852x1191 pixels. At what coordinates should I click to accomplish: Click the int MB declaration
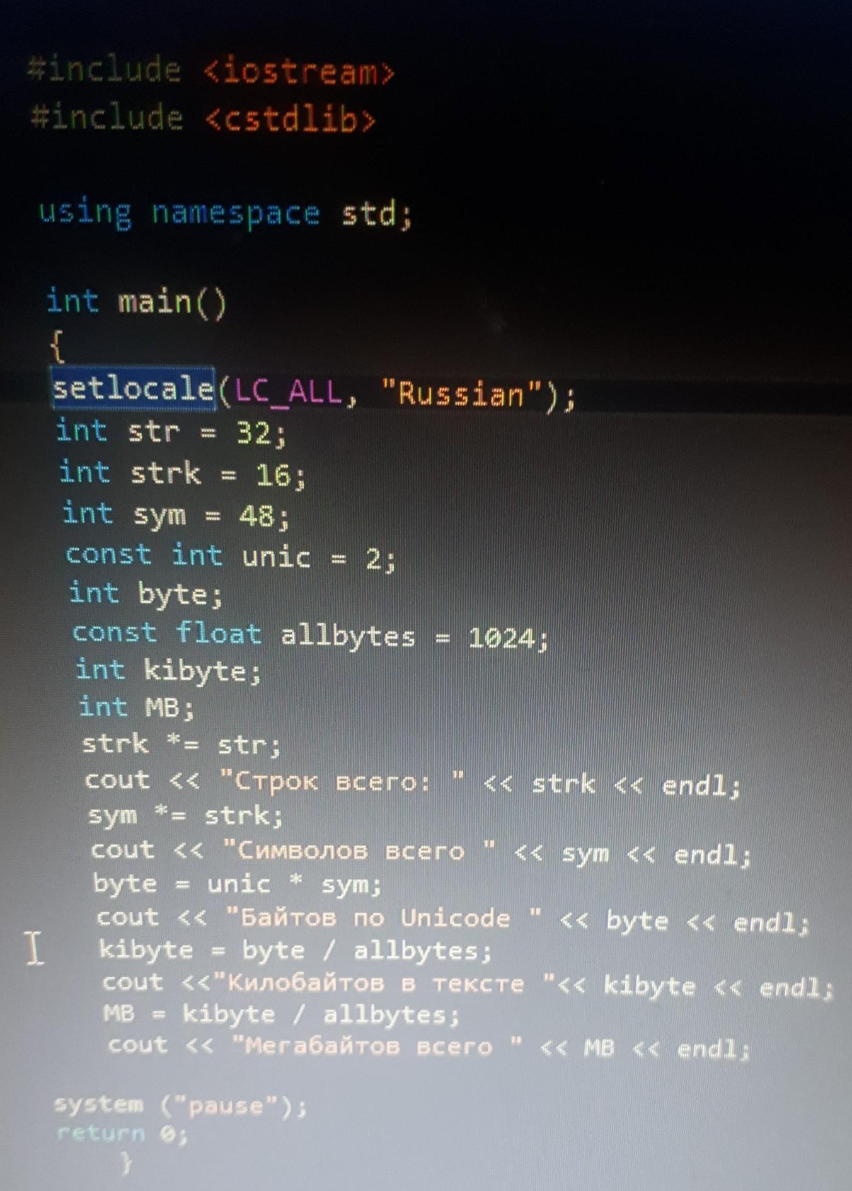[137, 707]
